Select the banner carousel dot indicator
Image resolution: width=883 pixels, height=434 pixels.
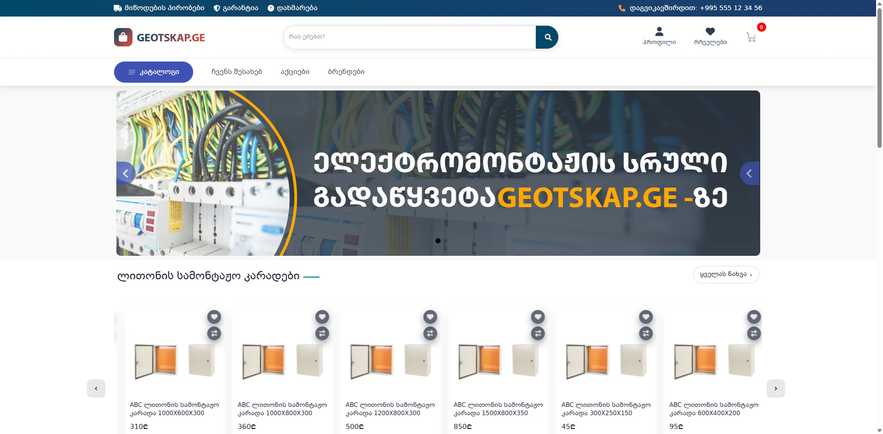click(438, 240)
